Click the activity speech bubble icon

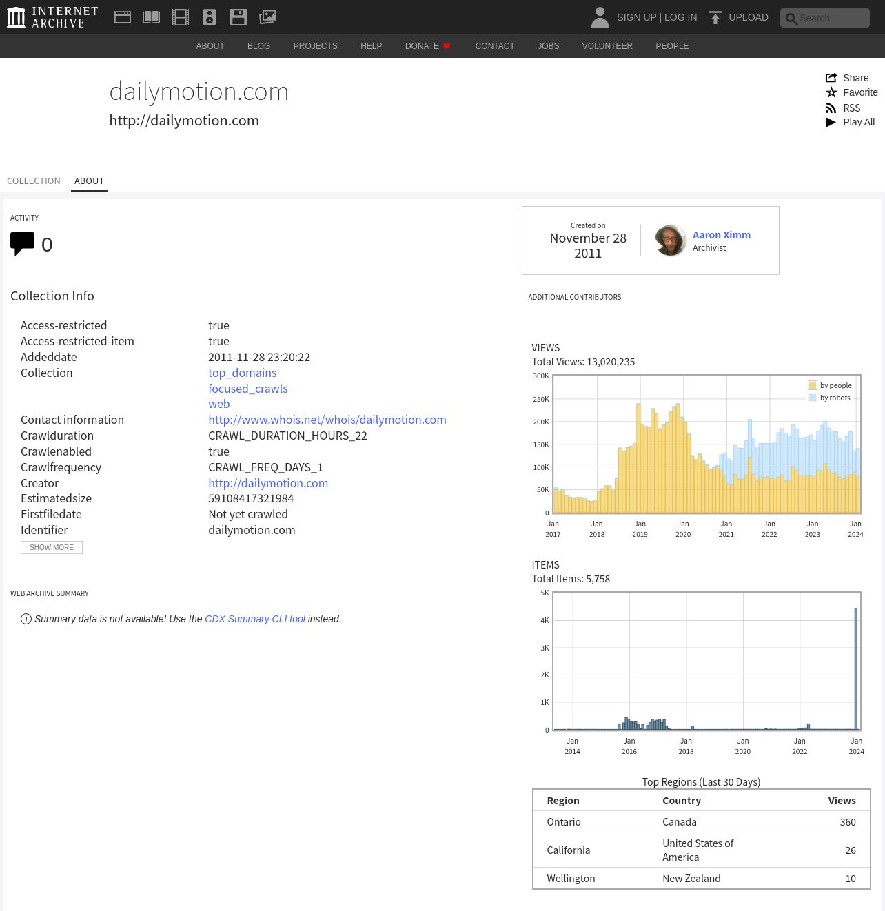click(22, 244)
